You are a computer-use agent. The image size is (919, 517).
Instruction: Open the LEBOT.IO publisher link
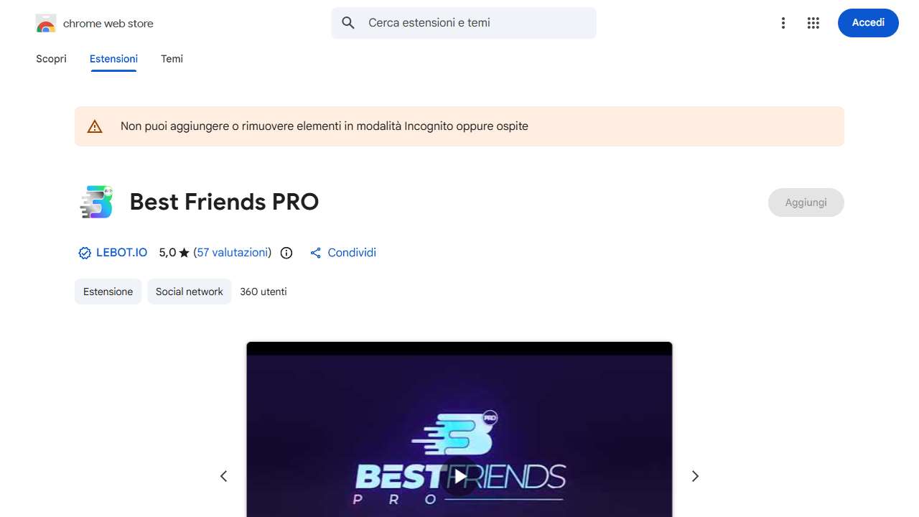[x=121, y=253]
